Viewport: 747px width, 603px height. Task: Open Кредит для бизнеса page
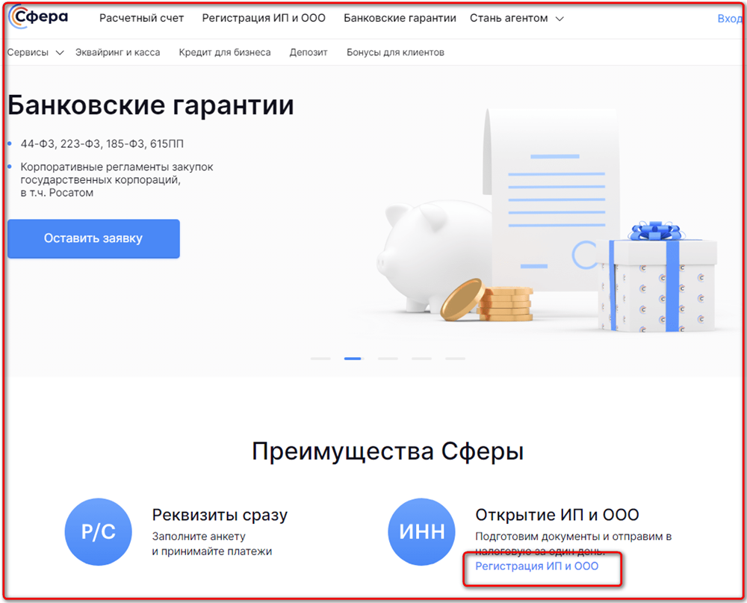coord(225,52)
